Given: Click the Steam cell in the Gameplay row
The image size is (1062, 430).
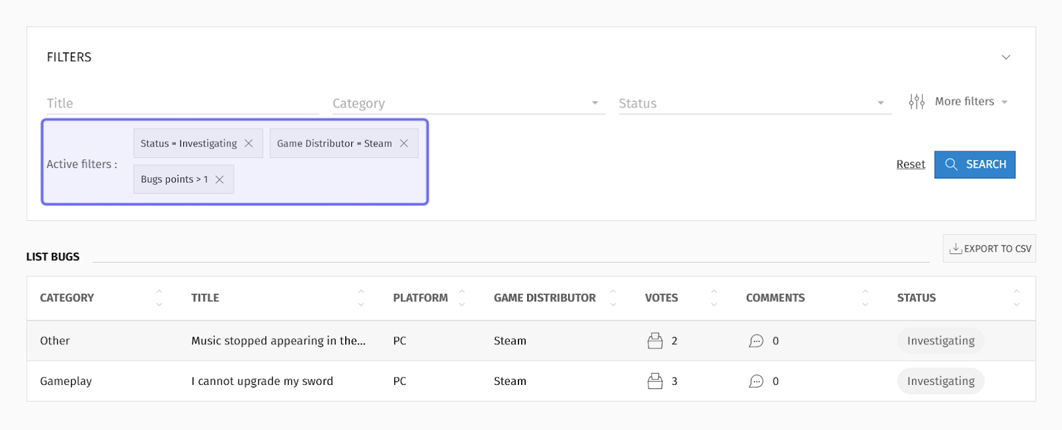Looking at the screenshot, I should point(510,381).
